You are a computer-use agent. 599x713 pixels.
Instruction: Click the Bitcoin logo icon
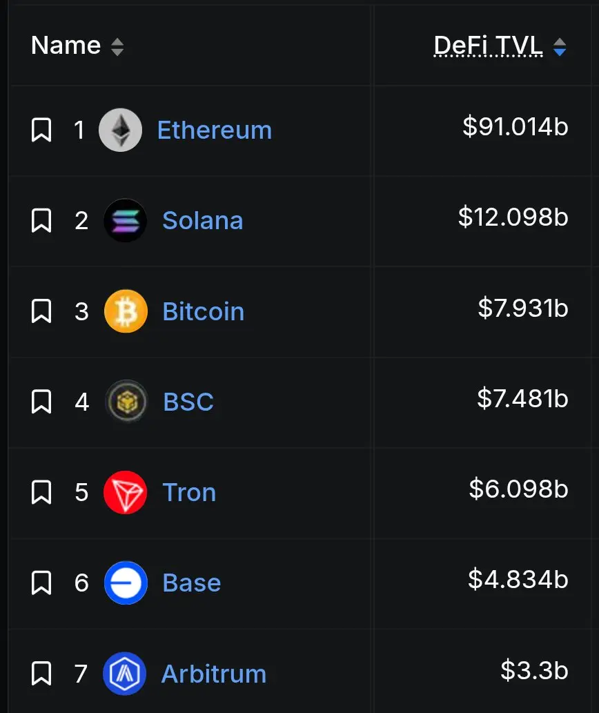click(x=126, y=311)
